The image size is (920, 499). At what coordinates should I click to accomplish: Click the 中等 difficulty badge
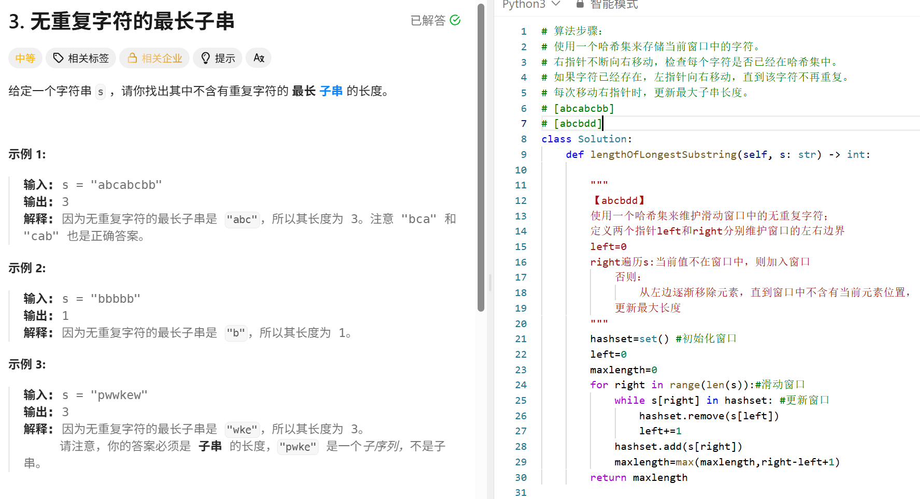[x=25, y=58]
